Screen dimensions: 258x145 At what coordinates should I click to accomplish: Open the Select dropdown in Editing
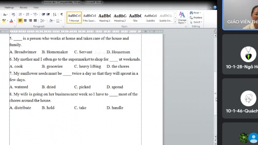pos(196,22)
